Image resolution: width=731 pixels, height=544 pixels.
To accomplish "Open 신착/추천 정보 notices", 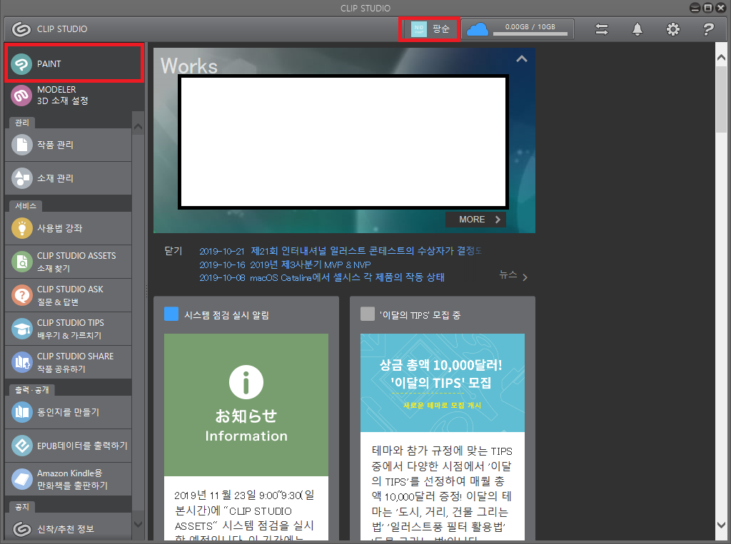I will pyautogui.click(x=68, y=528).
